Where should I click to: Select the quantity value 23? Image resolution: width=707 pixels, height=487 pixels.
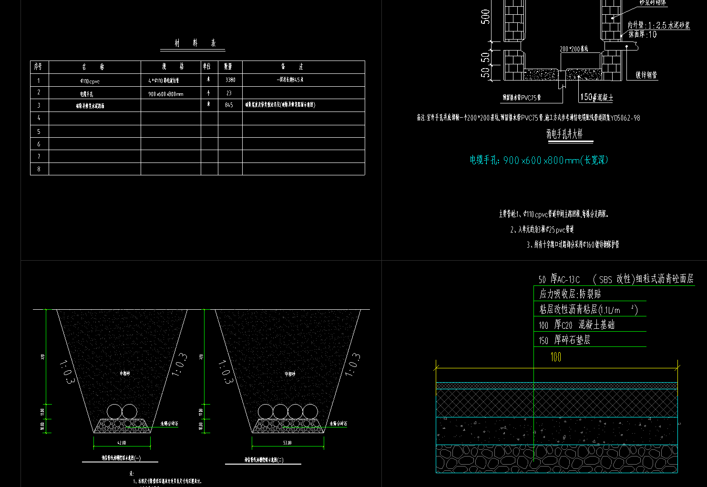229,93
